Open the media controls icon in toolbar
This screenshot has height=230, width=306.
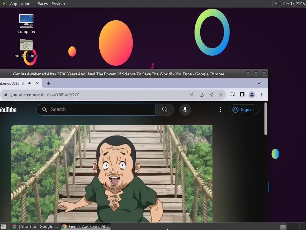(x=232, y=94)
